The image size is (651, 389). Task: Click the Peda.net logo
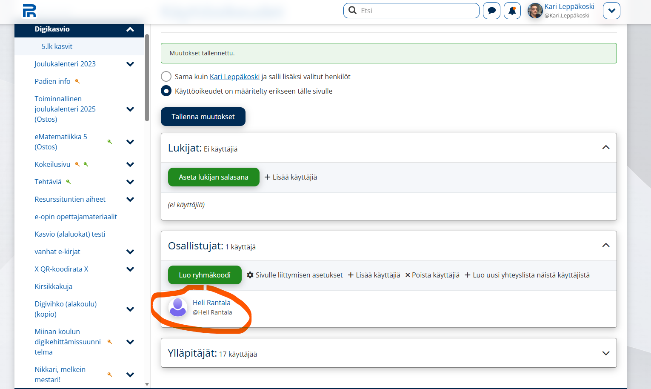29,11
